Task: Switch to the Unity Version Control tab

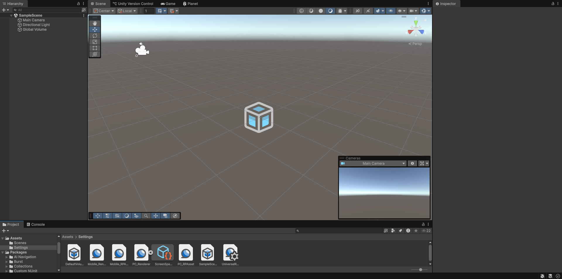Action: click(133, 4)
